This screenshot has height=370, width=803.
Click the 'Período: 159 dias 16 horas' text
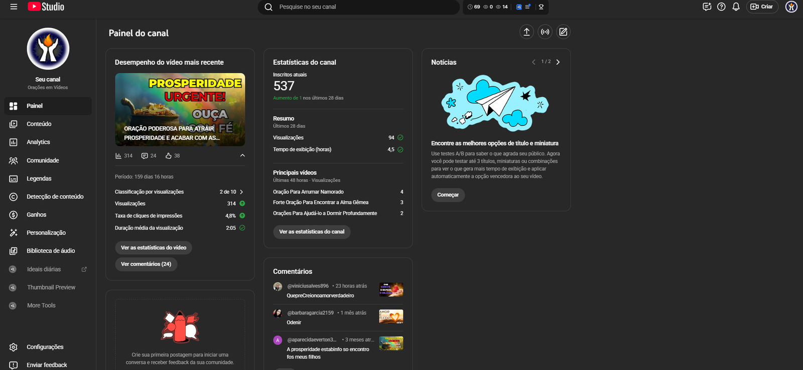144,177
